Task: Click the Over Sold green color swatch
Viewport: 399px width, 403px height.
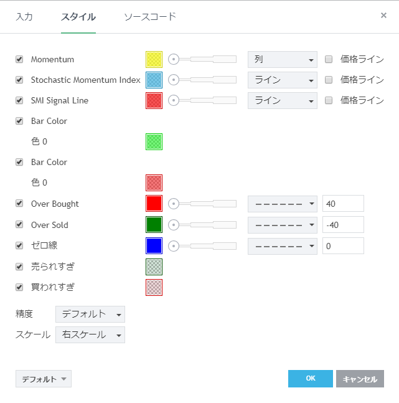Action: (x=154, y=225)
